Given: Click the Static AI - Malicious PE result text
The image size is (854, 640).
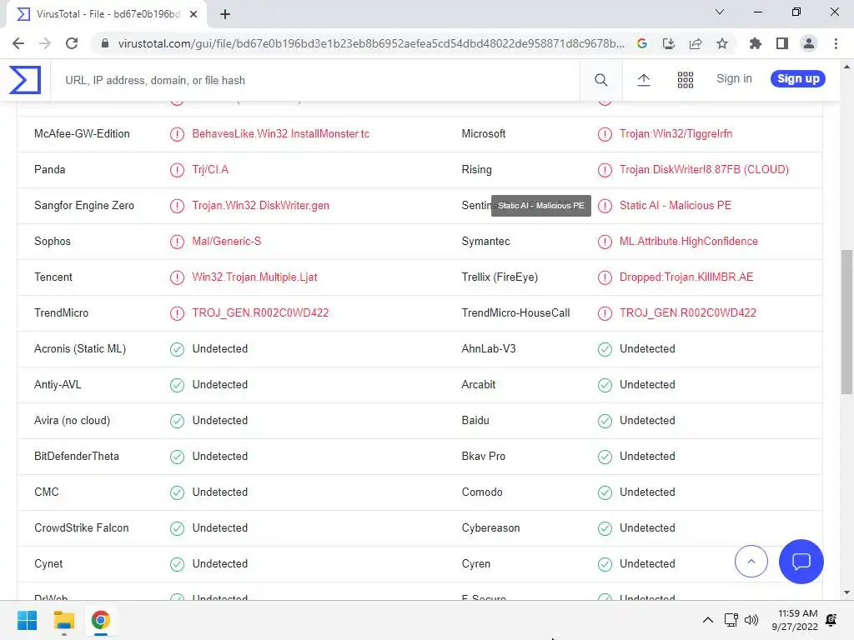Looking at the screenshot, I should pyautogui.click(x=676, y=206).
